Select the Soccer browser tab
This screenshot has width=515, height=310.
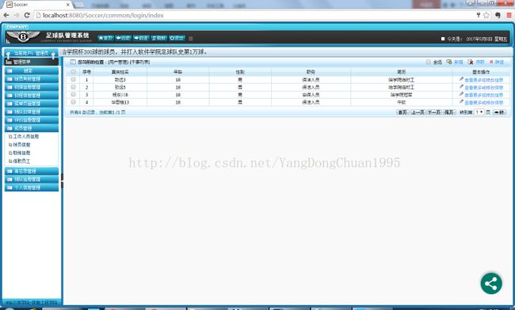[x=38, y=5]
